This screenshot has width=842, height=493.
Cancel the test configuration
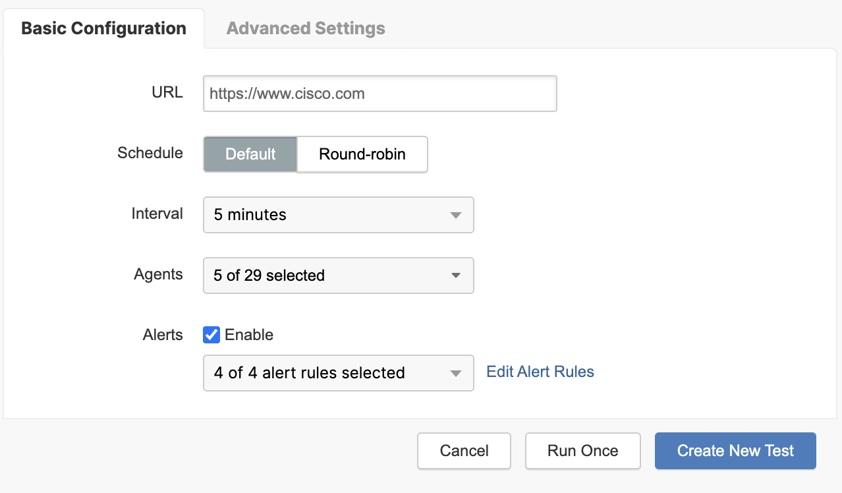pyautogui.click(x=464, y=451)
